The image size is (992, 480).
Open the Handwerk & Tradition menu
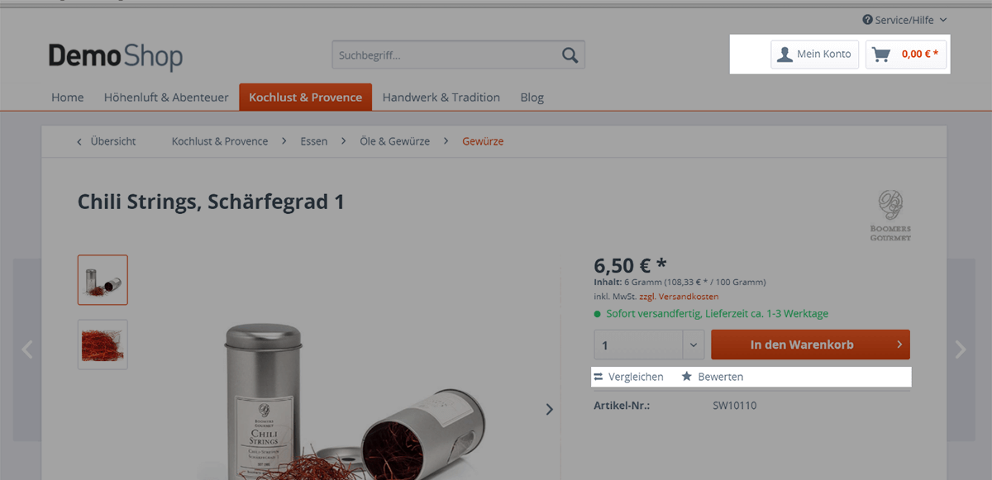pos(441,97)
